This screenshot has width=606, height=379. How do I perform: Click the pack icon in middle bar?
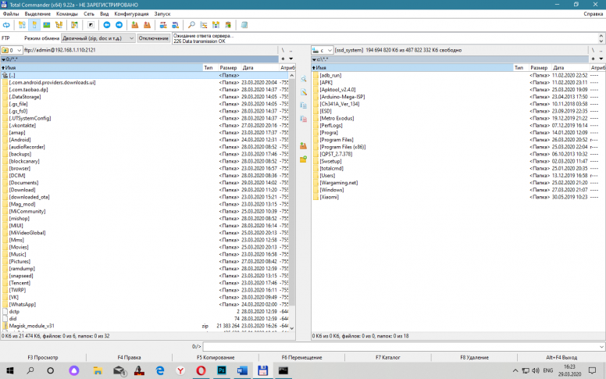303,146
